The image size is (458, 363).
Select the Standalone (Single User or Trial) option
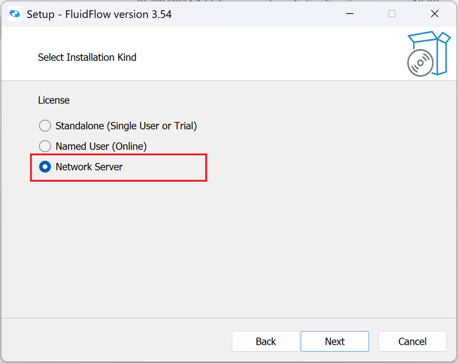(45, 125)
